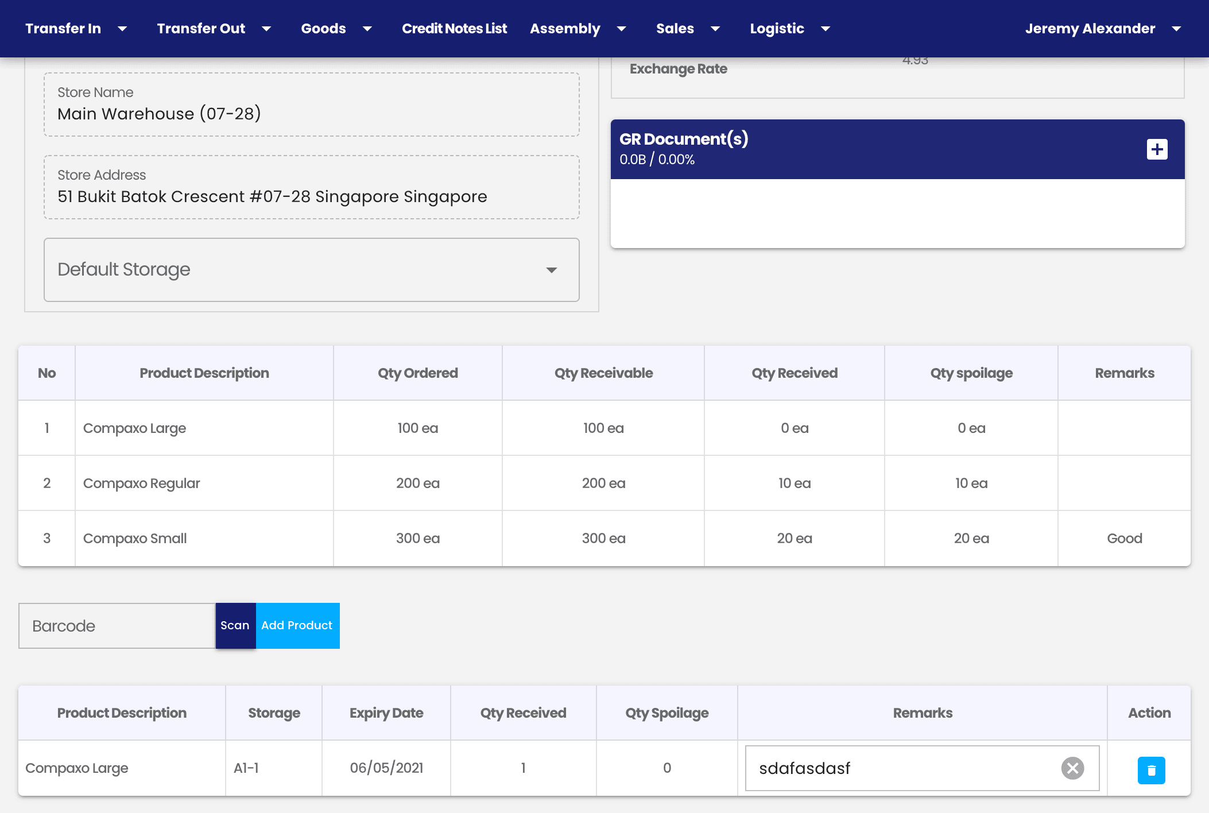Click 300 ea Qty Ordered cell
Screen dimensions: 1209x813
click(x=418, y=539)
